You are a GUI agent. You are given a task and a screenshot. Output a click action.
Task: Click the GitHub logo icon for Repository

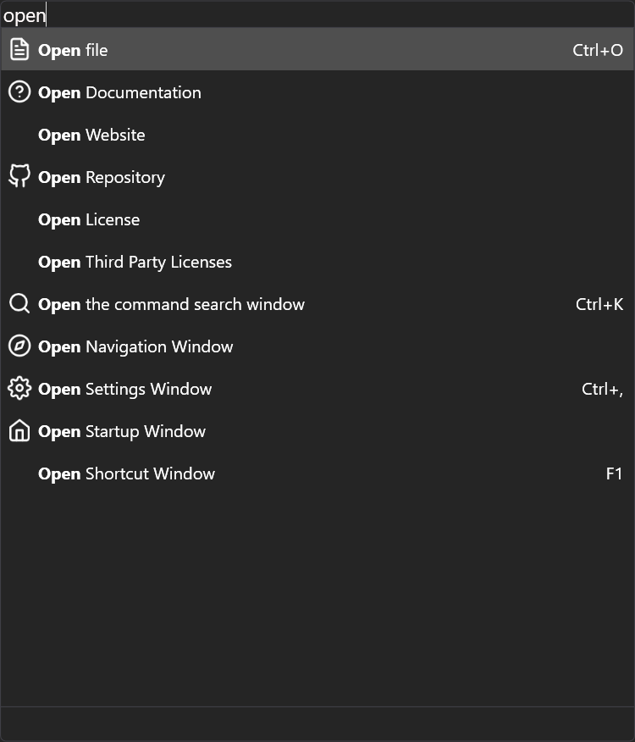coord(19,177)
